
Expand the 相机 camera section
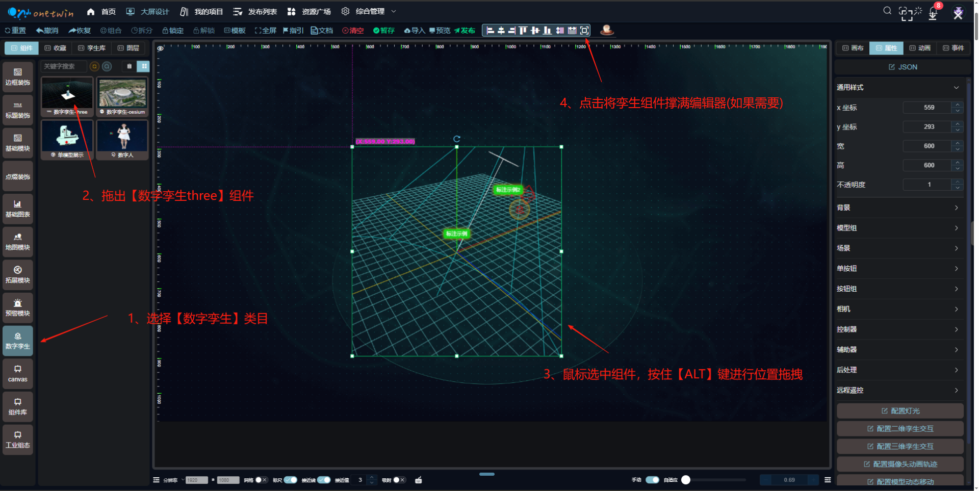899,309
